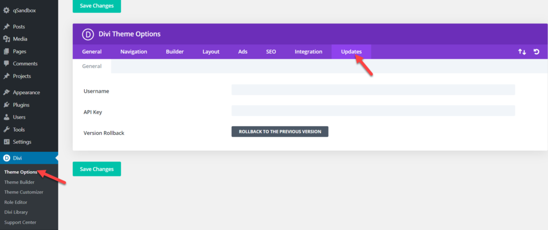The height and width of the screenshot is (230, 548).
Task: Switch to the Builder tab
Action: [x=175, y=52]
